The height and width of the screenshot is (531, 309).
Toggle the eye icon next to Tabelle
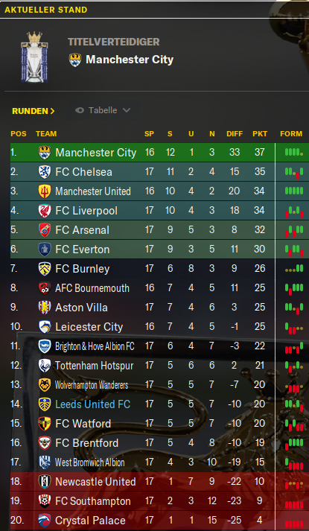80,110
